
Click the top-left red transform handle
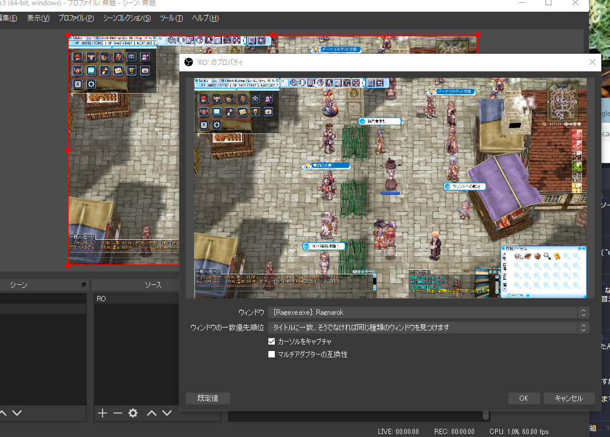[68, 35]
